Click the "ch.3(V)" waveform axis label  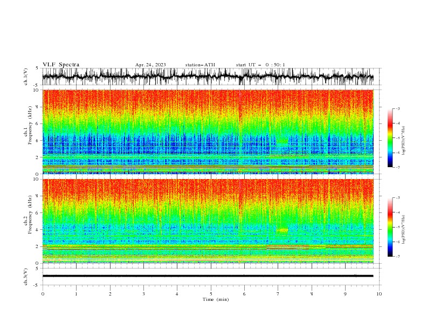pyautogui.click(x=26, y=277)
